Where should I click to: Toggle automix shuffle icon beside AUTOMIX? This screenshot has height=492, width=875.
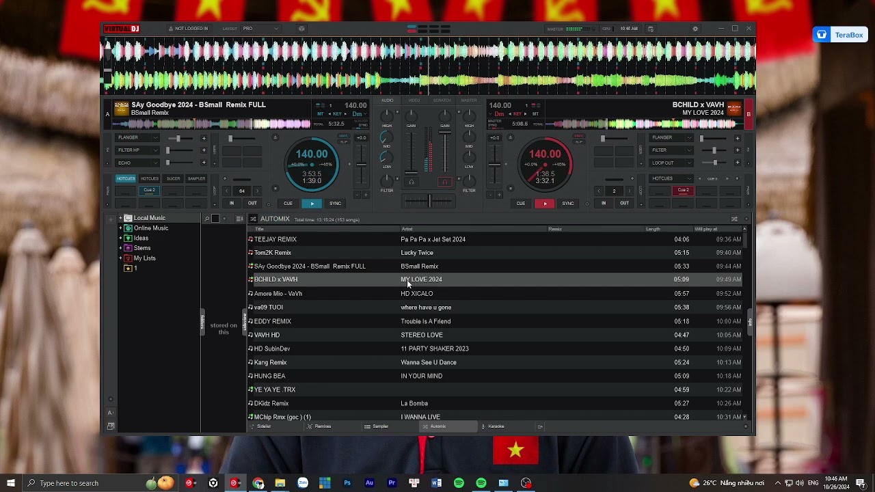pos(253,219)
